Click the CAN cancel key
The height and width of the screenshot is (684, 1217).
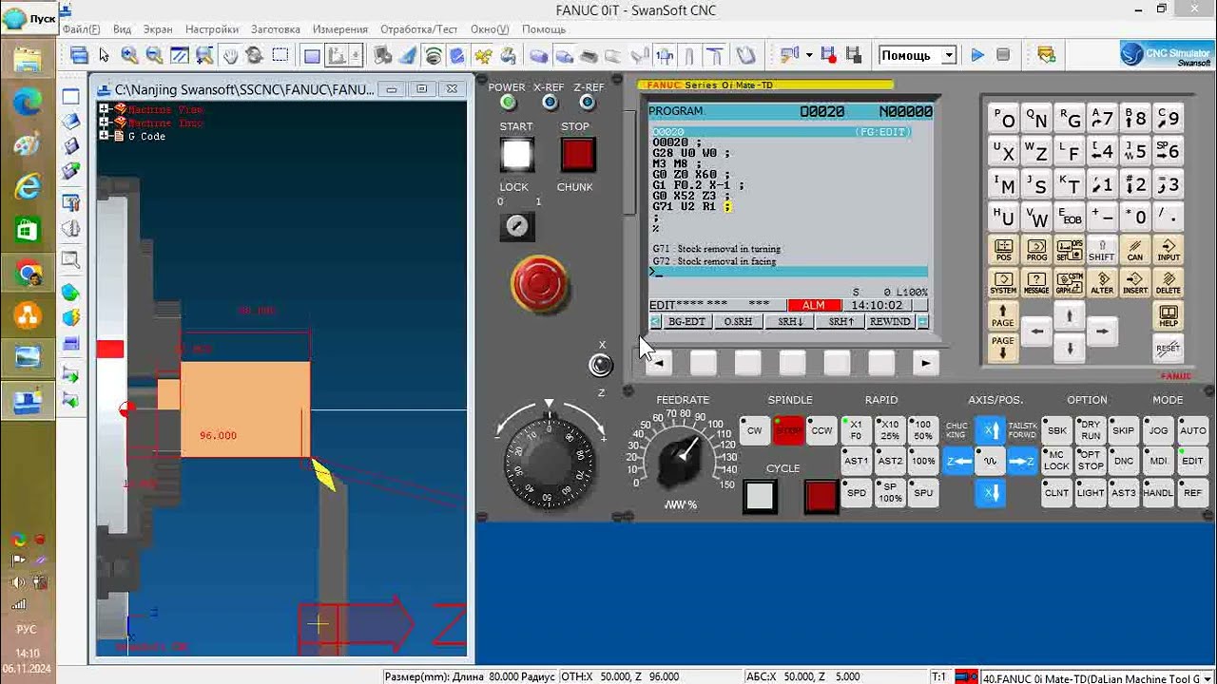pyautogui.click(x=1135, y=250)
